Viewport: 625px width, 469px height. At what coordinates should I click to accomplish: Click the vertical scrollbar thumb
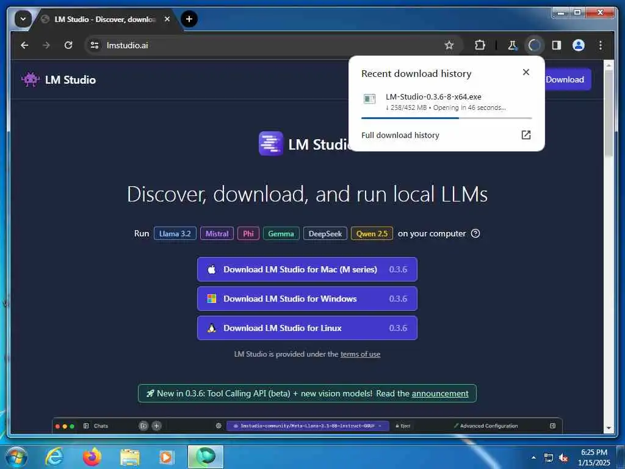click(609, 114)
